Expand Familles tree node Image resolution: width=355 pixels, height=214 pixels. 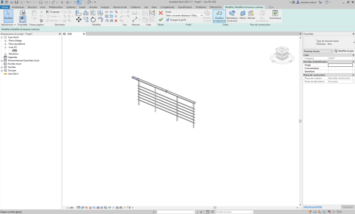(x=2, y=67)
